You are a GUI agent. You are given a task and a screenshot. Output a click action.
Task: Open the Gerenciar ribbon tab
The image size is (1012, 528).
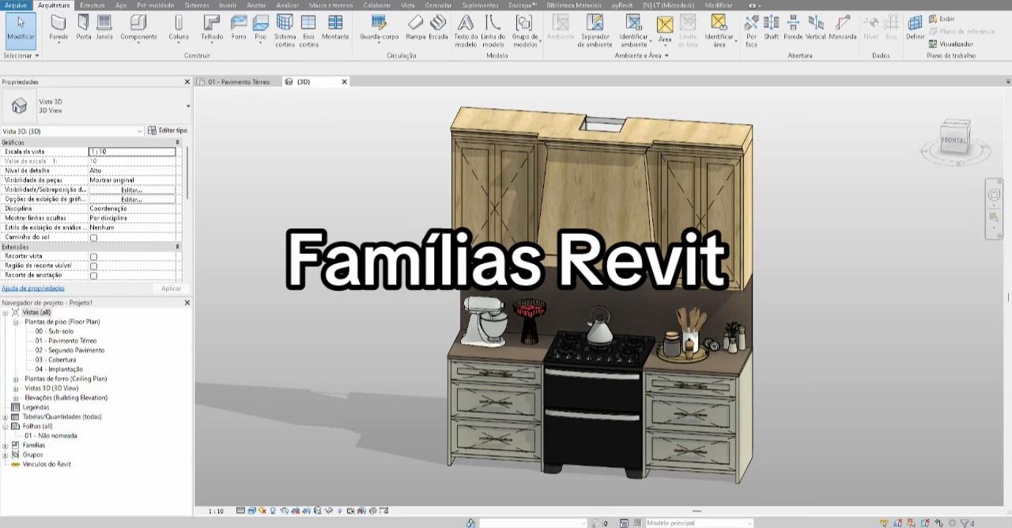[x=438, y=5]
